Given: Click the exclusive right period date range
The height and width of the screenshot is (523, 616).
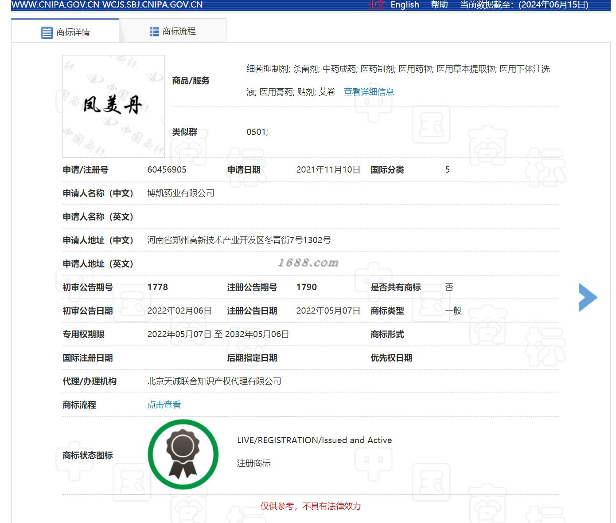Looking at the screenshot, I should pyautogui.click(x=218, y=334).
